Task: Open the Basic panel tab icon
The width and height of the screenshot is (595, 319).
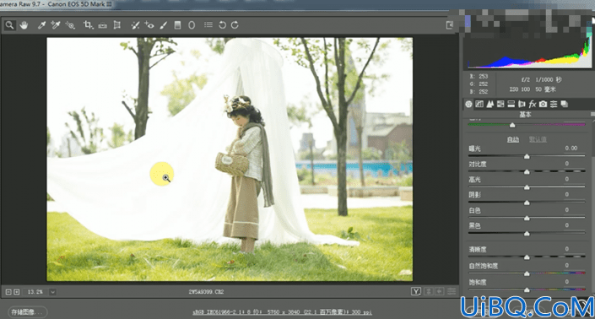Action: 468,104
